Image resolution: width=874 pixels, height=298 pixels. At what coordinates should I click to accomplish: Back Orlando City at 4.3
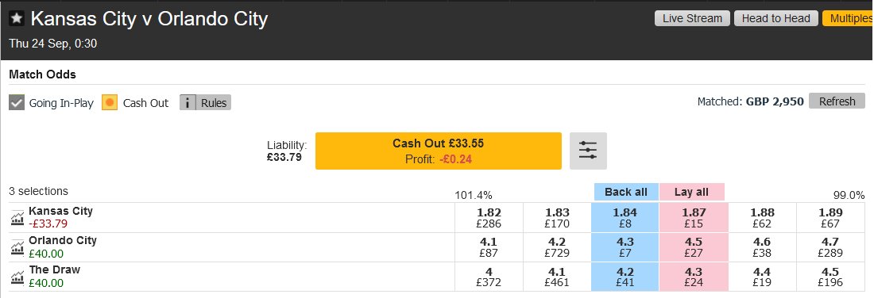(625, 247)
